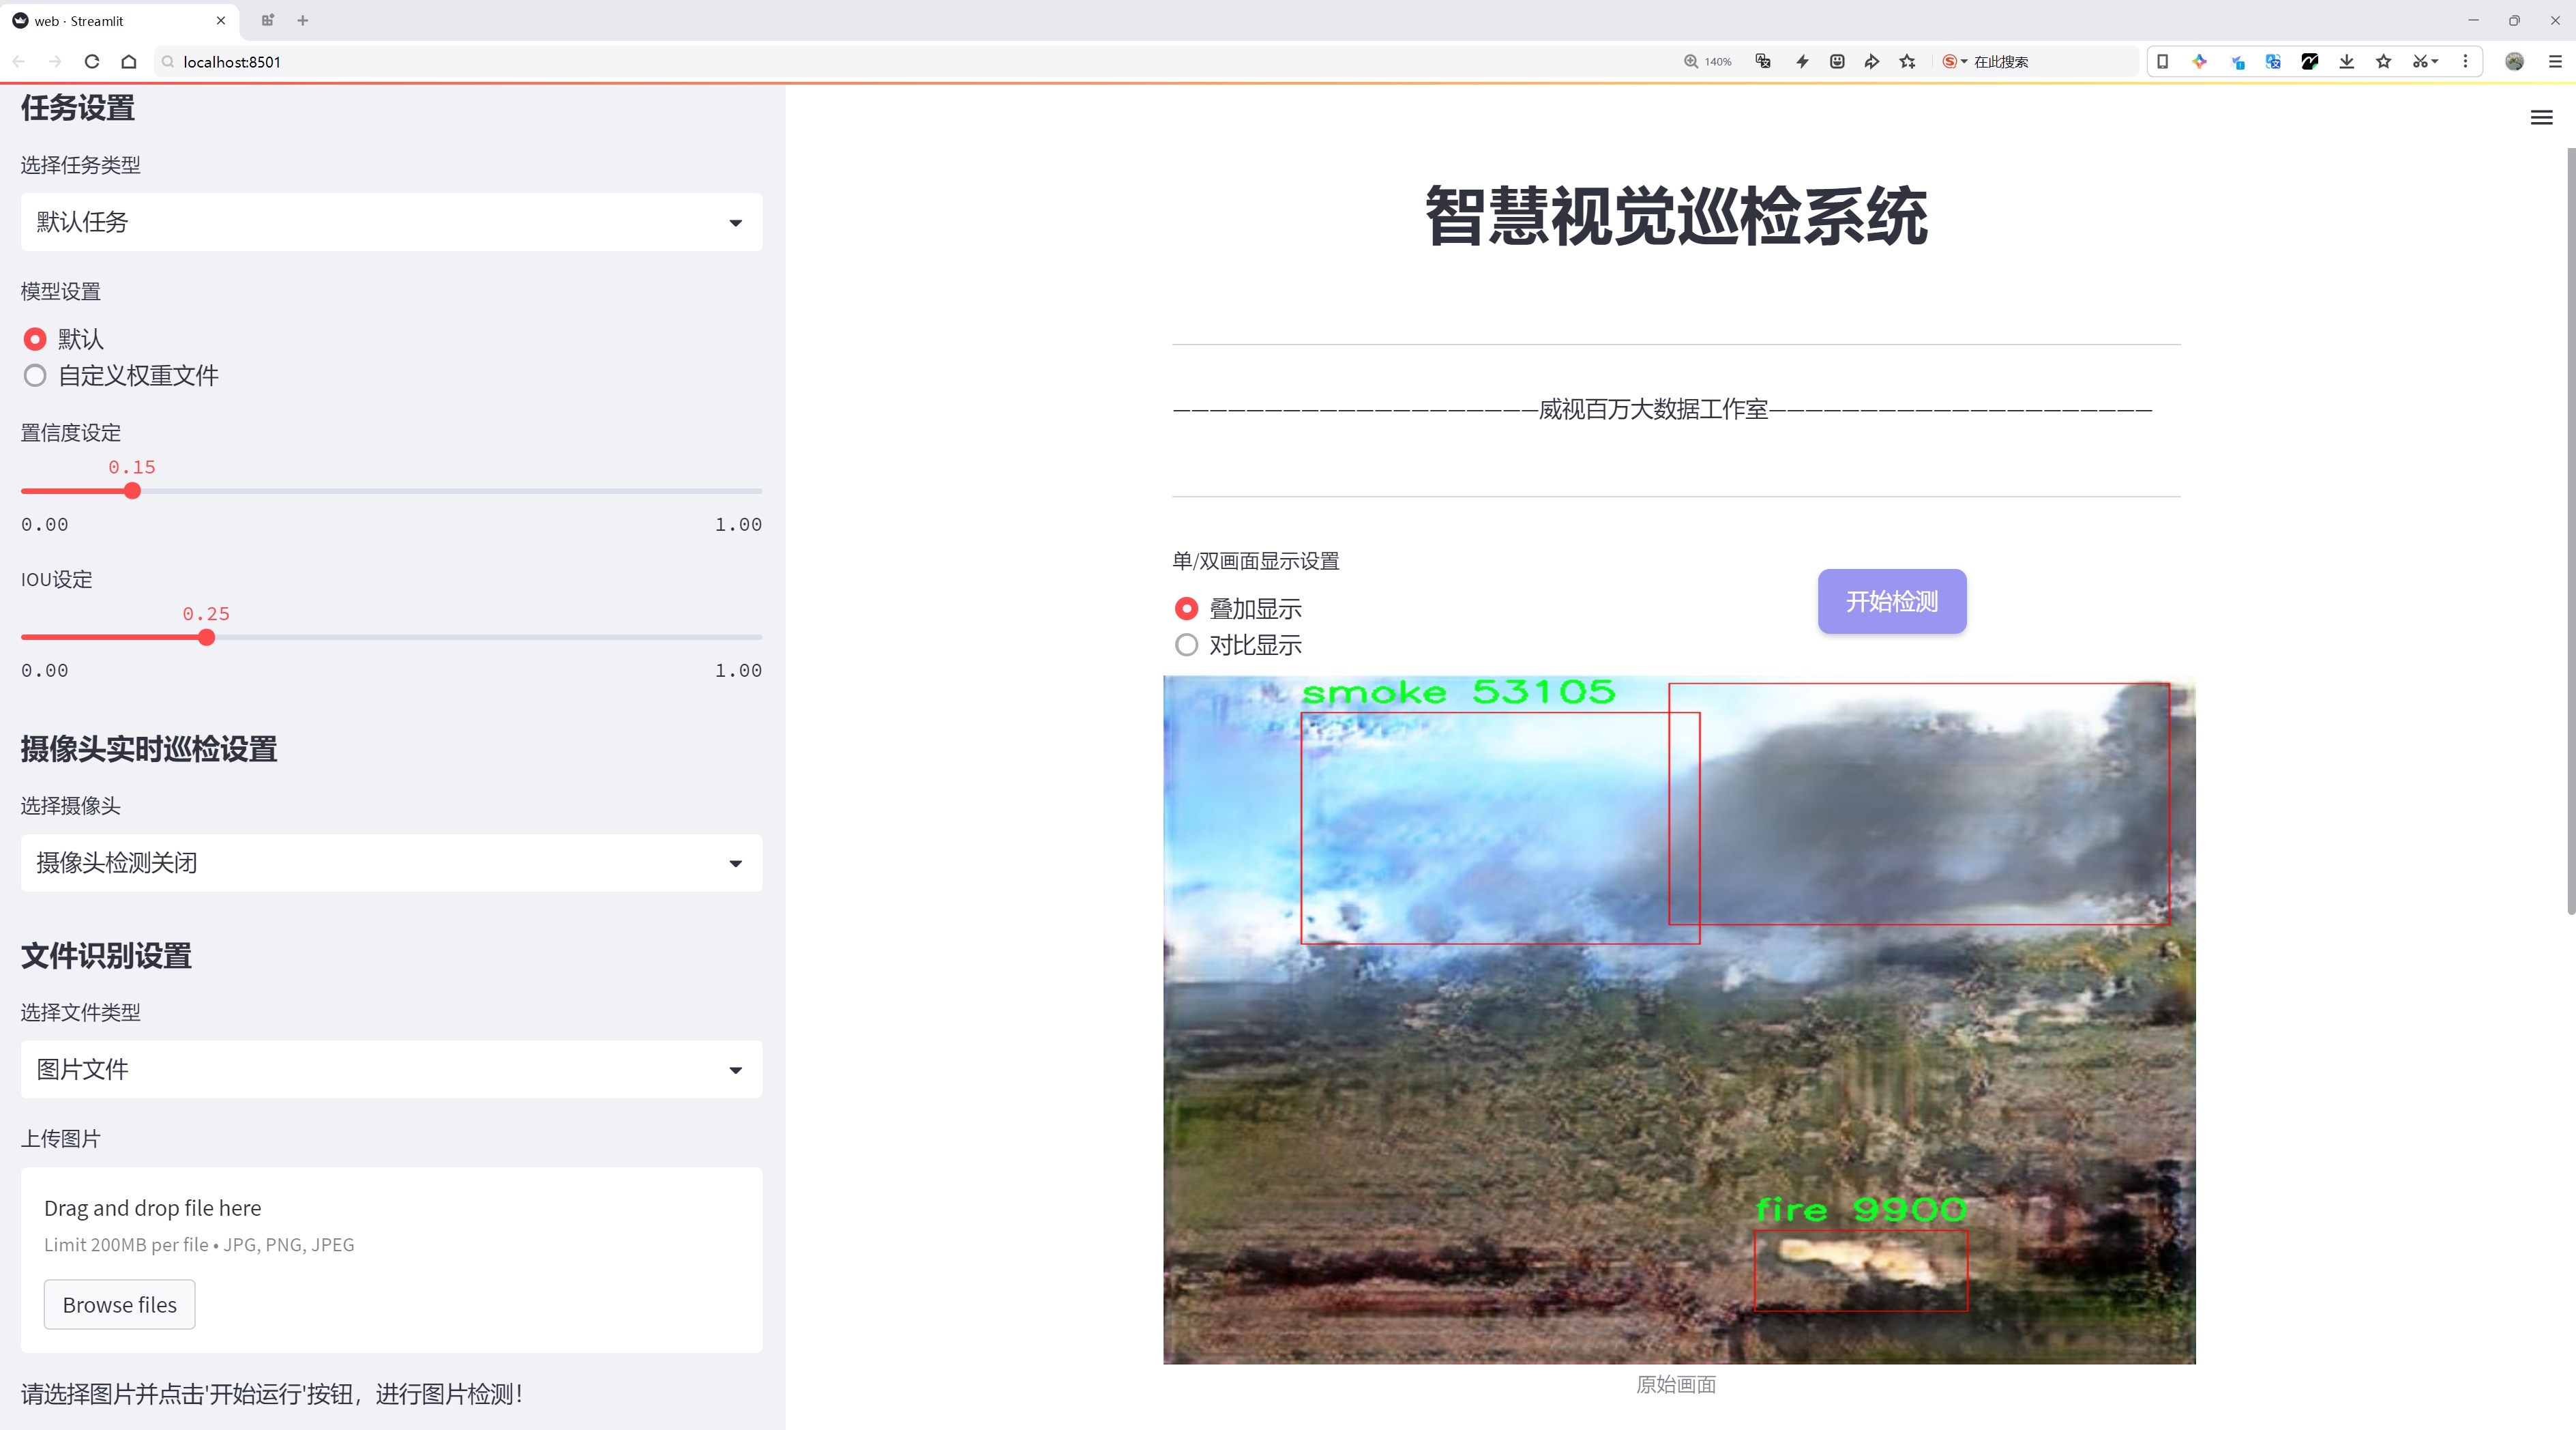Add bookmark with star-plus icon
The width and height of the screenshot is (2576, 1430).
[x=1908, y=62]
